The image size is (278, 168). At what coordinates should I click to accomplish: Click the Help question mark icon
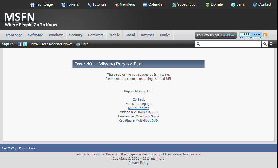coord(78,44)
